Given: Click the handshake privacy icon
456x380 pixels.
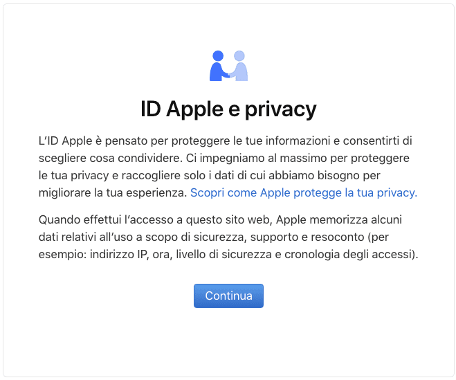Looking at the screenshot, I should pos(228,66).
